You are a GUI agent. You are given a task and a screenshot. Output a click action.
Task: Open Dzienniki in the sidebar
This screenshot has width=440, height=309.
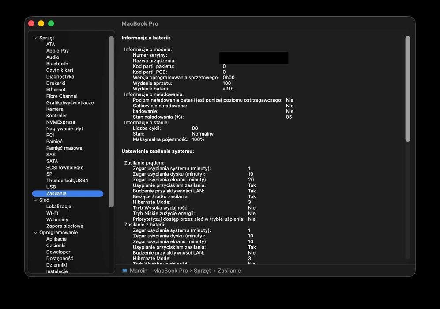pyautogui.click(x=56, y=265)
